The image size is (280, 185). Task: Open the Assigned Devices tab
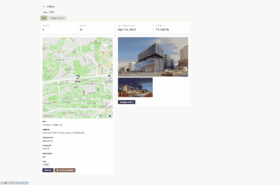(57, 18)
